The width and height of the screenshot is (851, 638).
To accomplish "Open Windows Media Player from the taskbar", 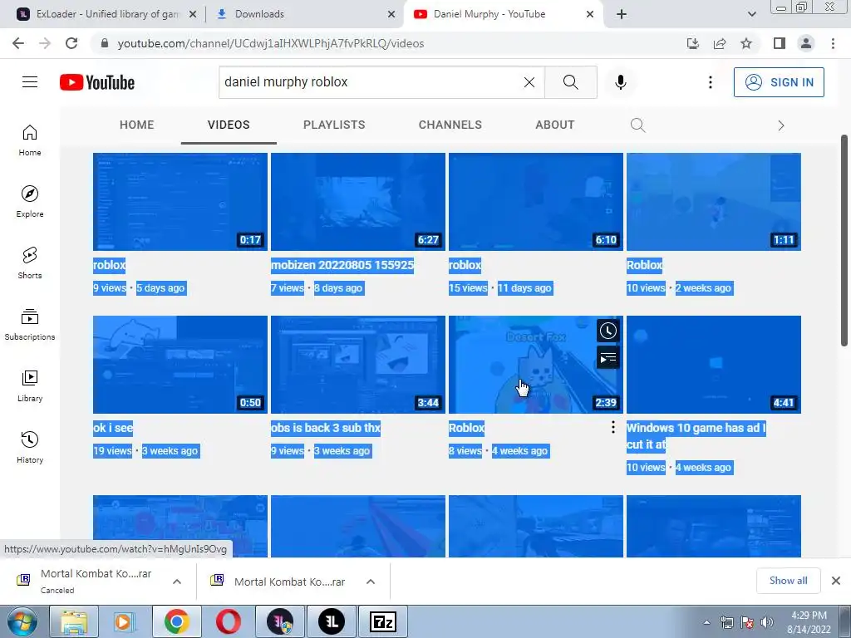I will (x=125, y=621).
